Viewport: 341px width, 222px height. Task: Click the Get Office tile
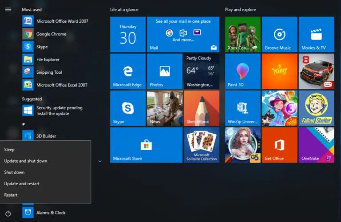tap(279, 145)
